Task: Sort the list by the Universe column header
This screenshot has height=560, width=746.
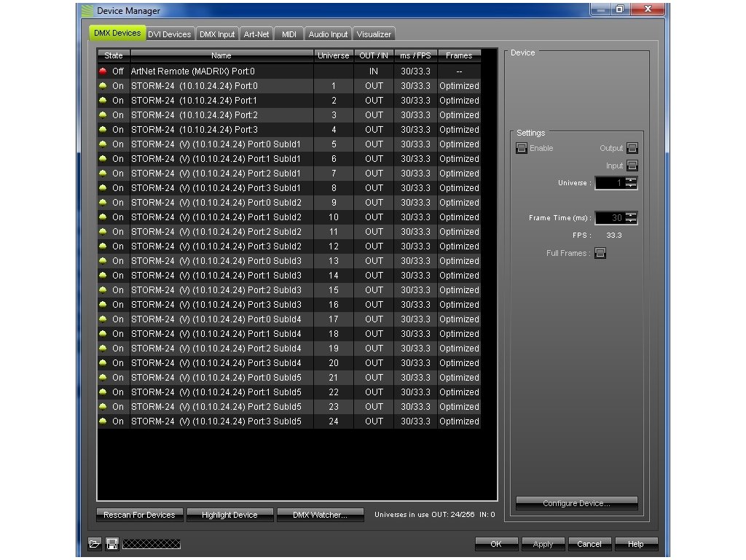Action: click(x=334, y=55)
